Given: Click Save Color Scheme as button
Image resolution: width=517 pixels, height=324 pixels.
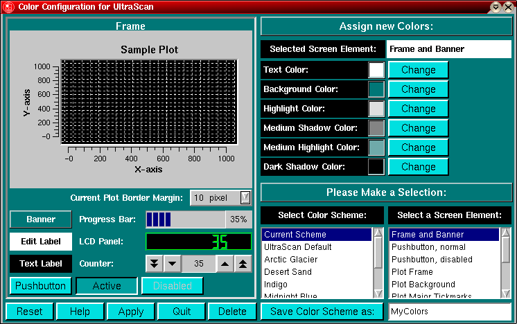Looking at the screenshot, I should point(322,312).
